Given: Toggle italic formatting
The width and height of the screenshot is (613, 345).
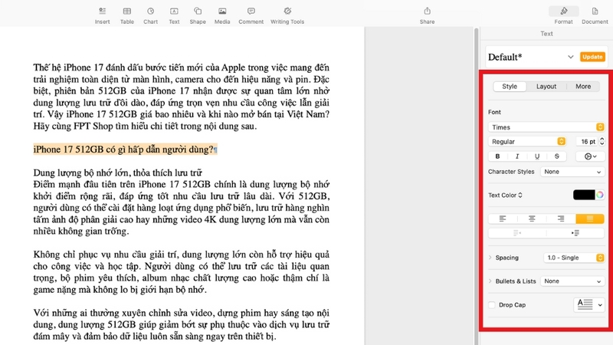Looking at the screenshot, I should click(x=517, y=156).
